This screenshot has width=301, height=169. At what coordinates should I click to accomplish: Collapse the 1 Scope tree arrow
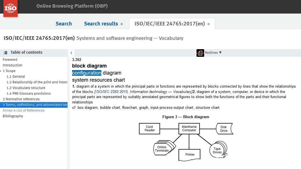tap(1, 71)
